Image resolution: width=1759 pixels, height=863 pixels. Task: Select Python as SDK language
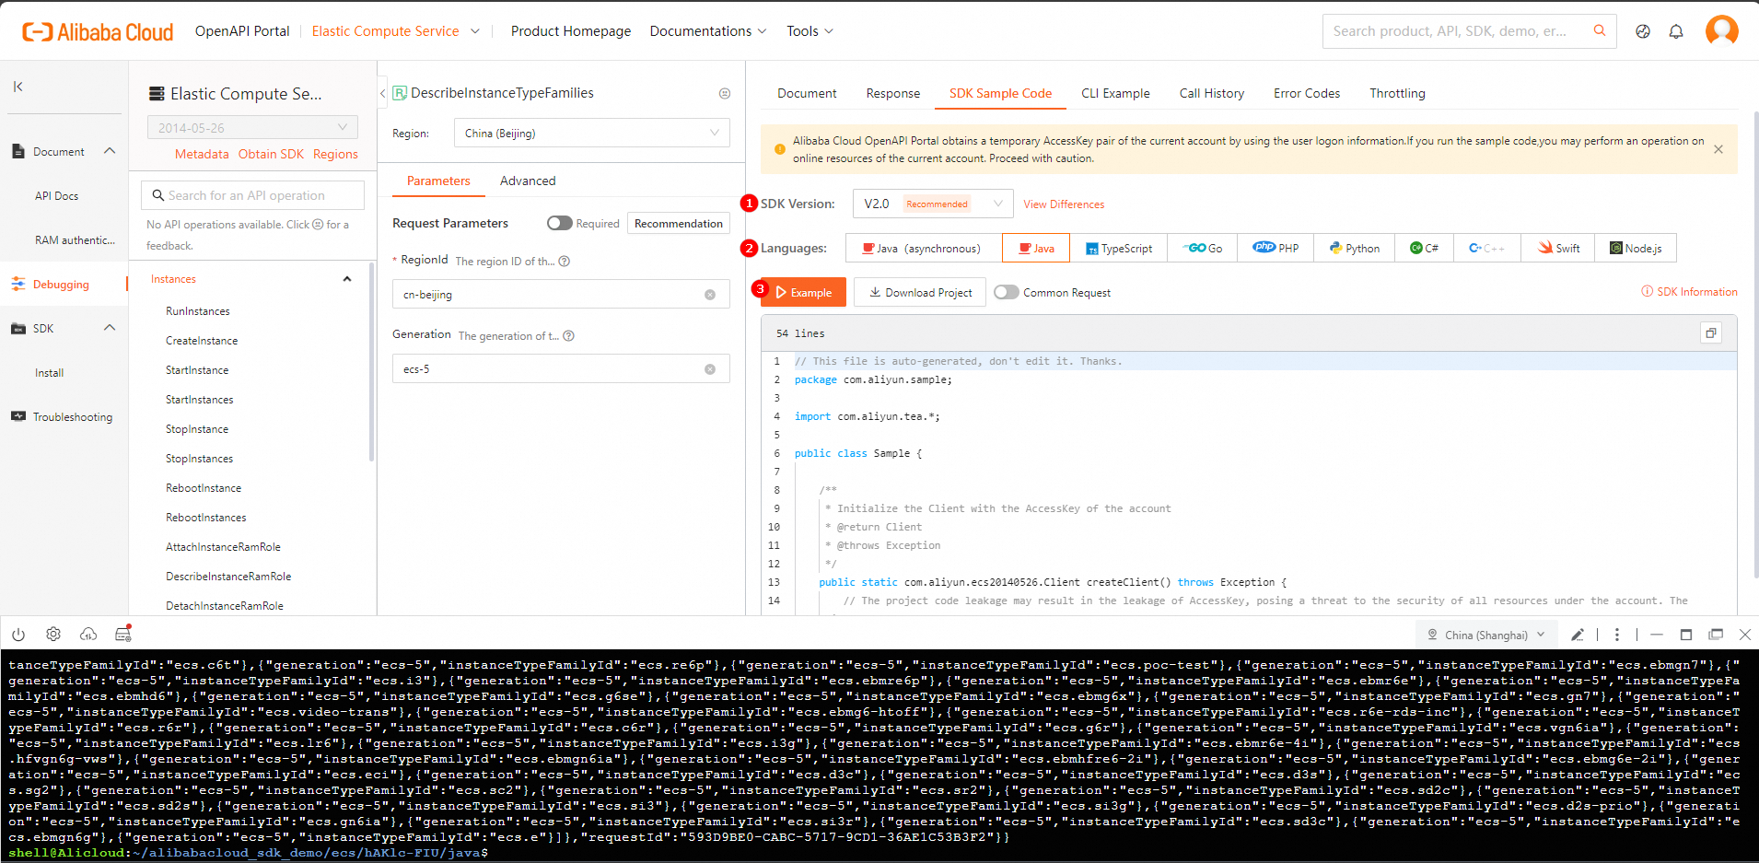click(1355, 248)
